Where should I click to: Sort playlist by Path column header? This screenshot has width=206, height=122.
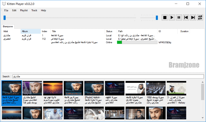(x=137, y=31)
